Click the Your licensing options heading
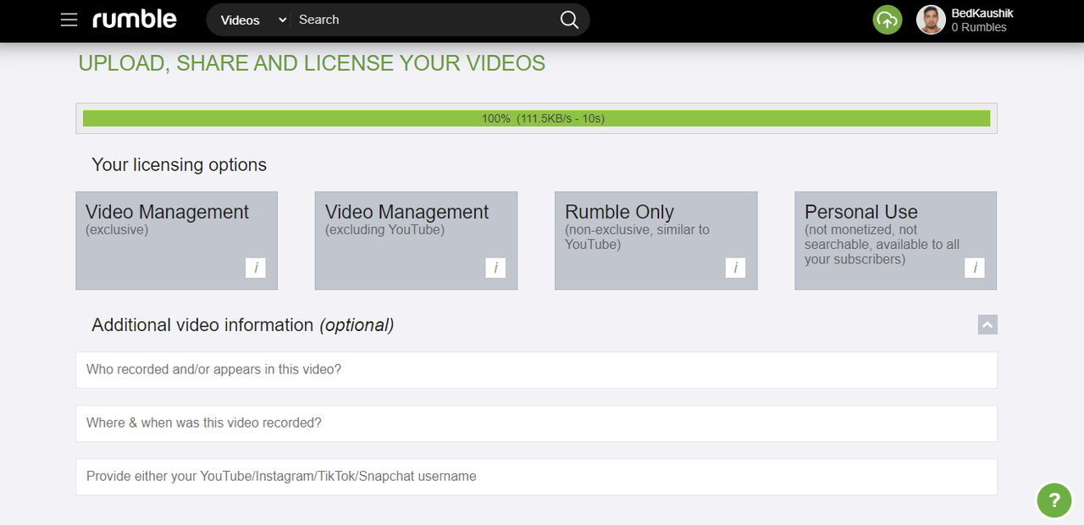Image resolution: width=1084 pixels, height=525 pixels. 179,164
